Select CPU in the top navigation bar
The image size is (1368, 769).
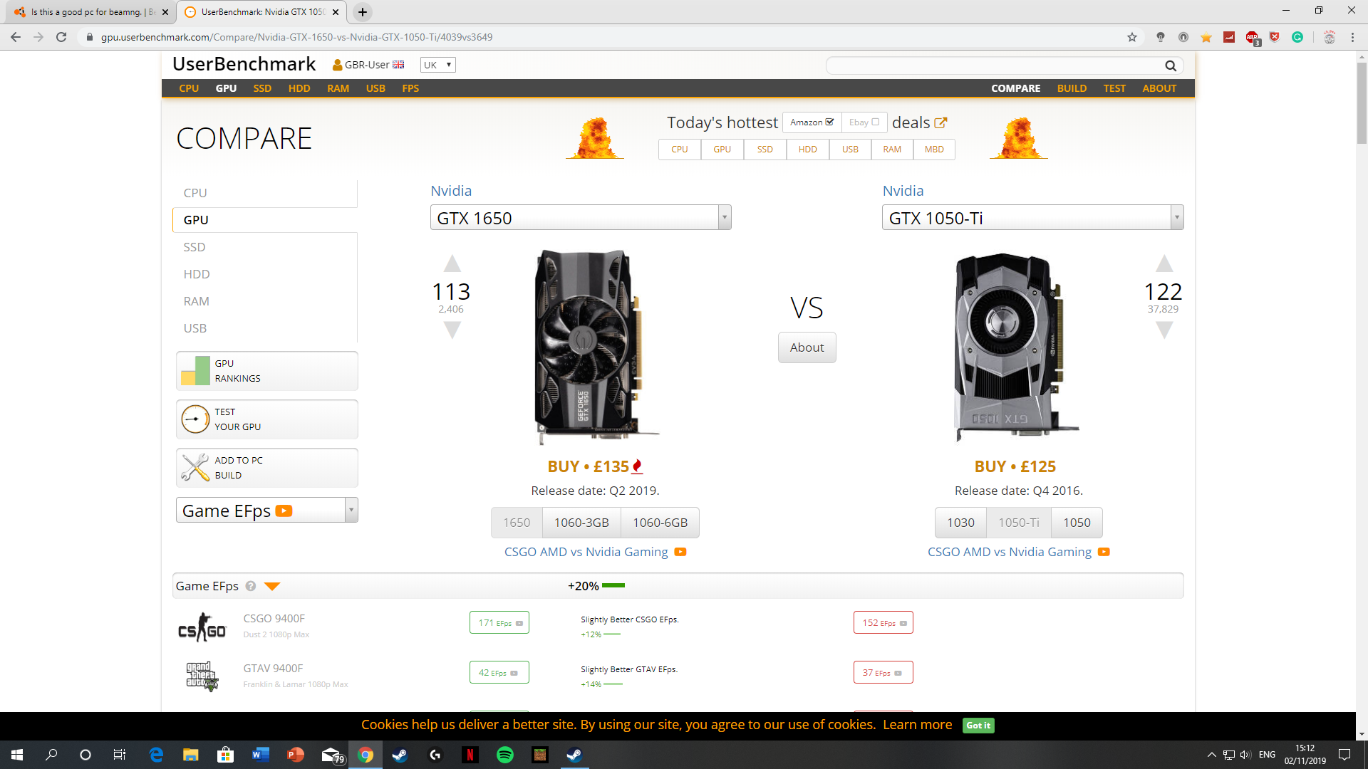[189, 88]
